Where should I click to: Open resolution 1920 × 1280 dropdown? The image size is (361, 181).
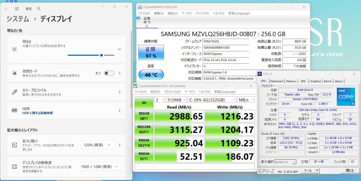click(100, 167)
